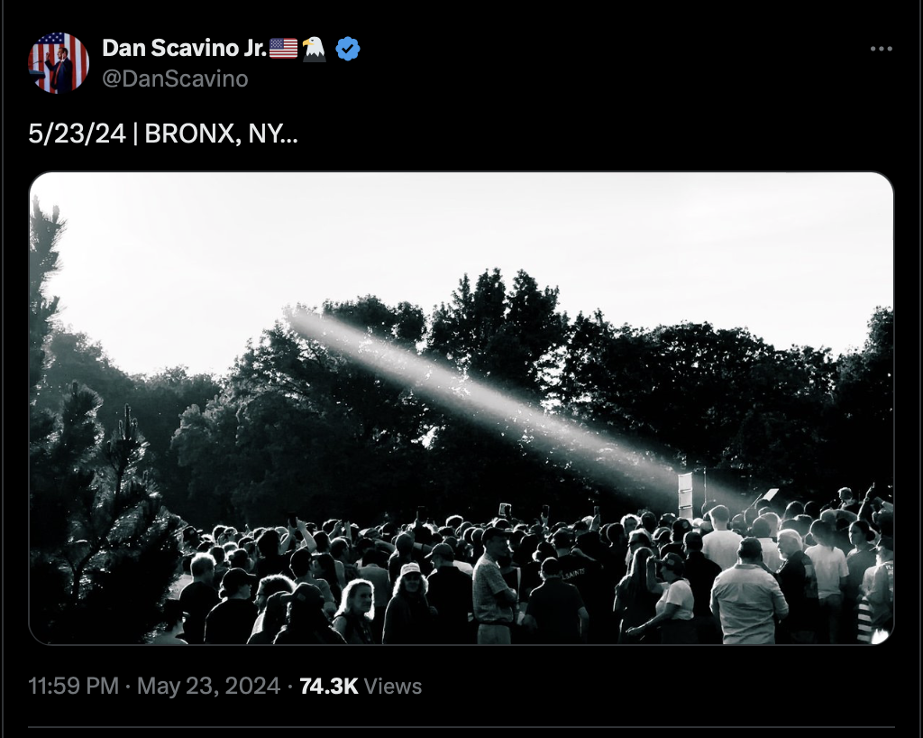923x738 pixels.
Task: Click the 11:59 PM timestamp
Action: click(x=74, y=687)
